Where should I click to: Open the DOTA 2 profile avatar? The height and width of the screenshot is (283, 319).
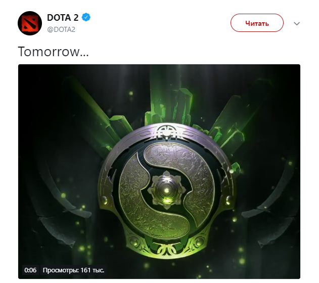[30, 23]
